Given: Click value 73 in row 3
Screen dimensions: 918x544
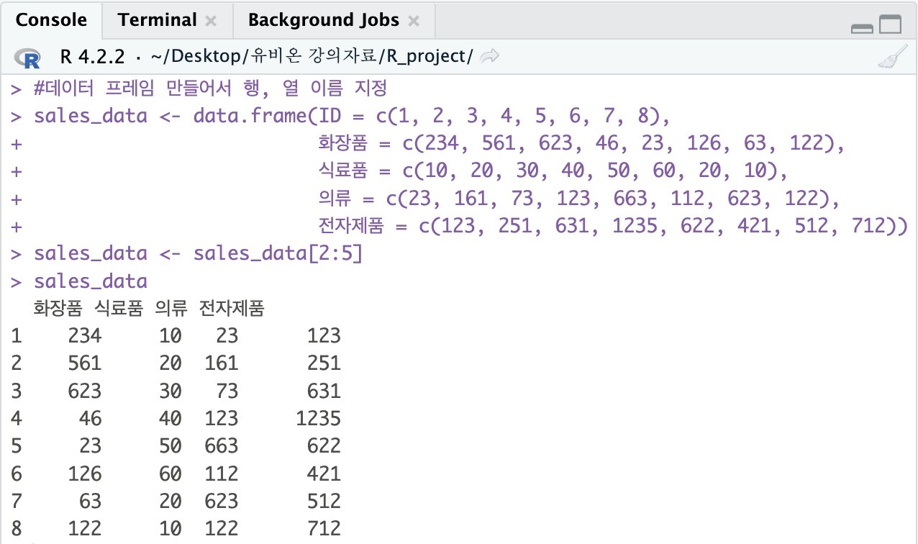Looking at the screenshot, I should pos(227,390).
